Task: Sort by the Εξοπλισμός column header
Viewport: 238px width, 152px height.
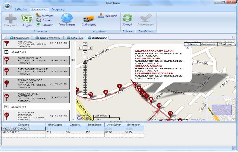Action: point(55,125)
